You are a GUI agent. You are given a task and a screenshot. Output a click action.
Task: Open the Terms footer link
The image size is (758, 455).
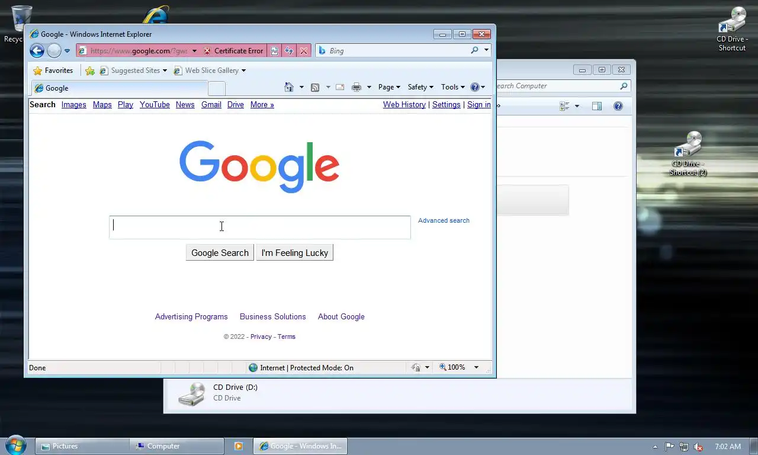click(287, 337)
